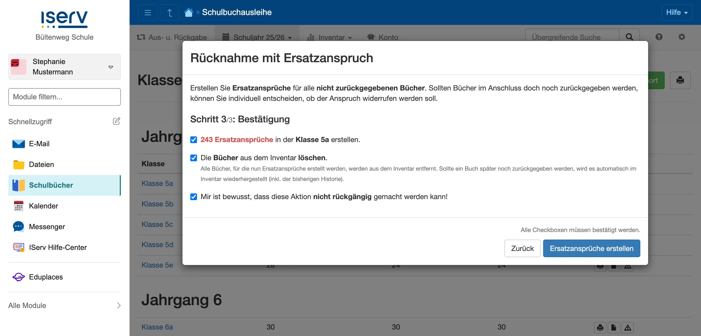Click the Schulbuchausleihe home icon
Image resolution: width=701 pixels, height=336 pixels.
(189, 12)
